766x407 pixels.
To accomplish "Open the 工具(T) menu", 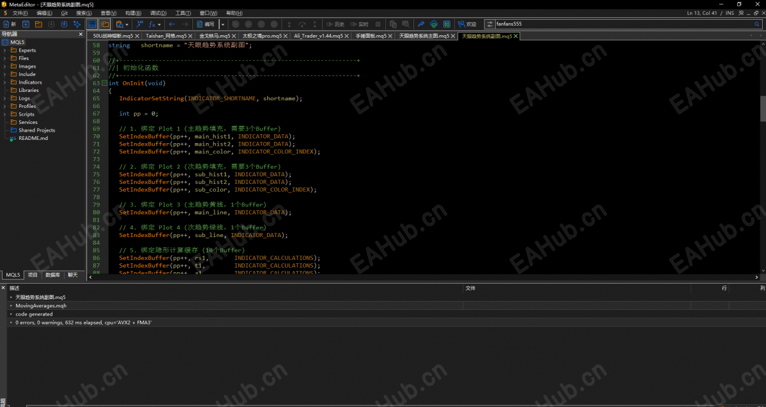I will (183, 13).
